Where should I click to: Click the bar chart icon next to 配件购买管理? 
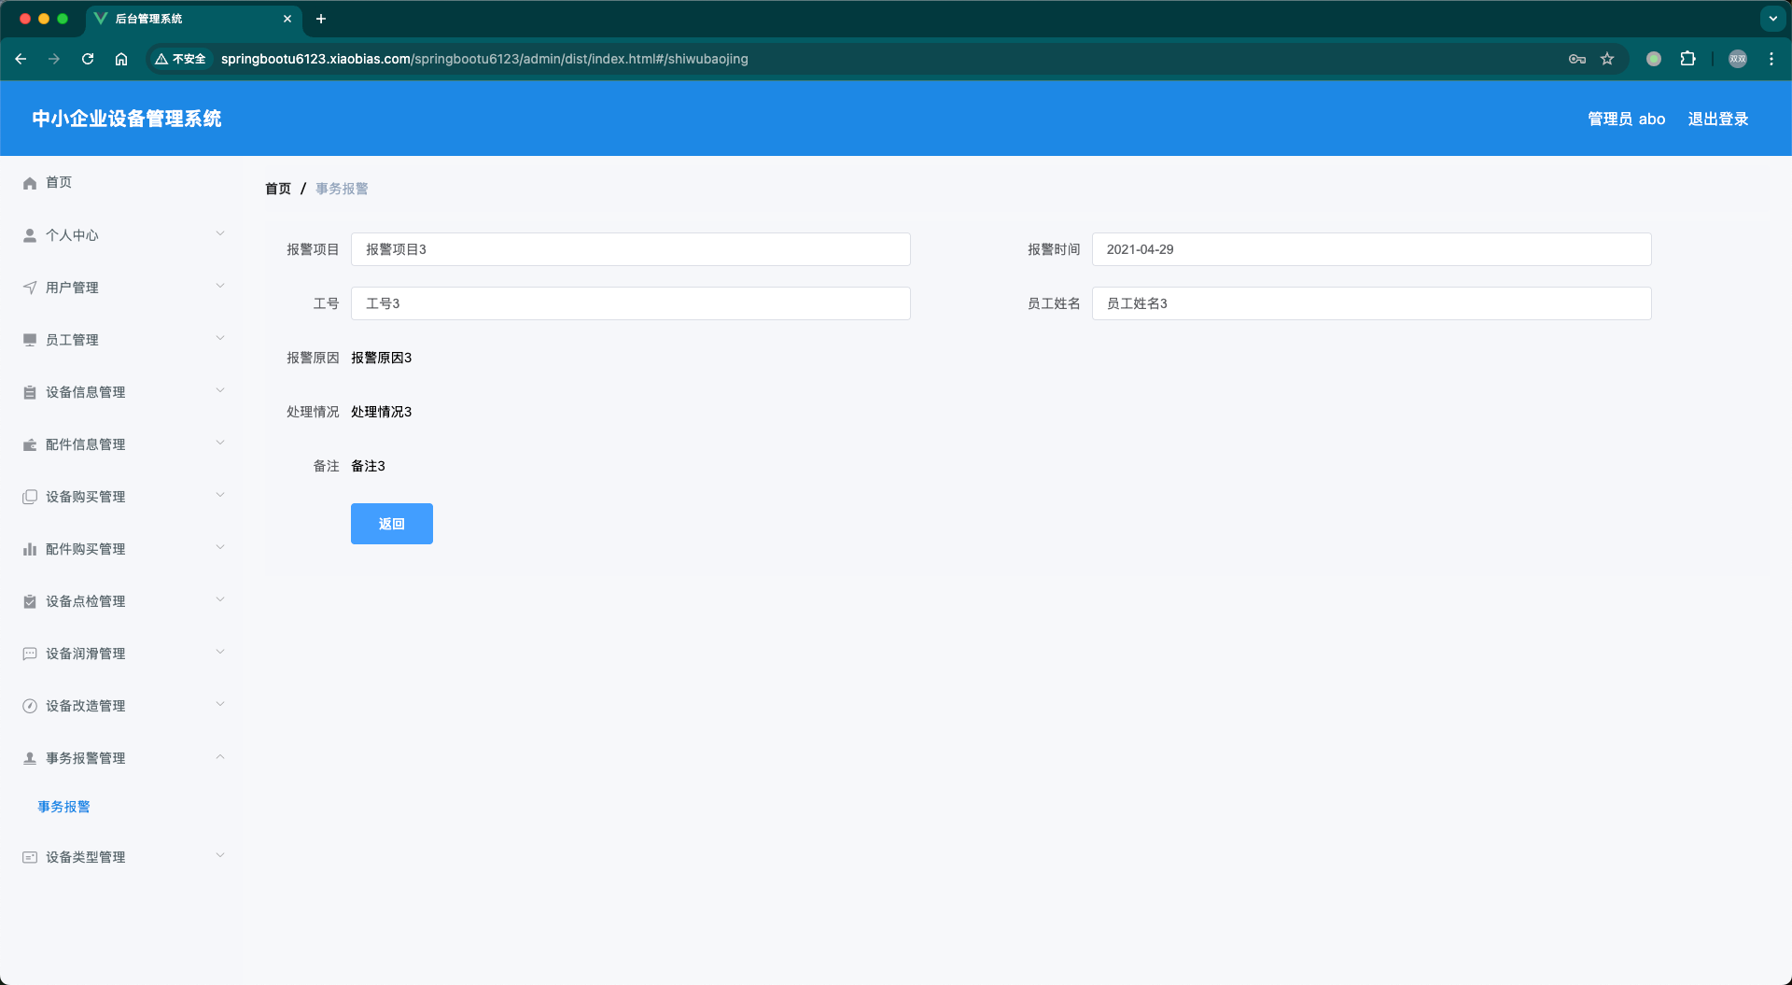pos(30,549)
